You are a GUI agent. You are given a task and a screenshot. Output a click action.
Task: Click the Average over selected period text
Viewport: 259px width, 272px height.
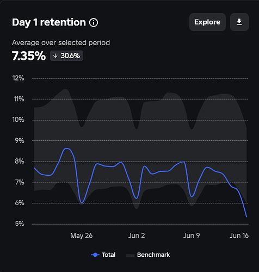[x=61, y=43]
